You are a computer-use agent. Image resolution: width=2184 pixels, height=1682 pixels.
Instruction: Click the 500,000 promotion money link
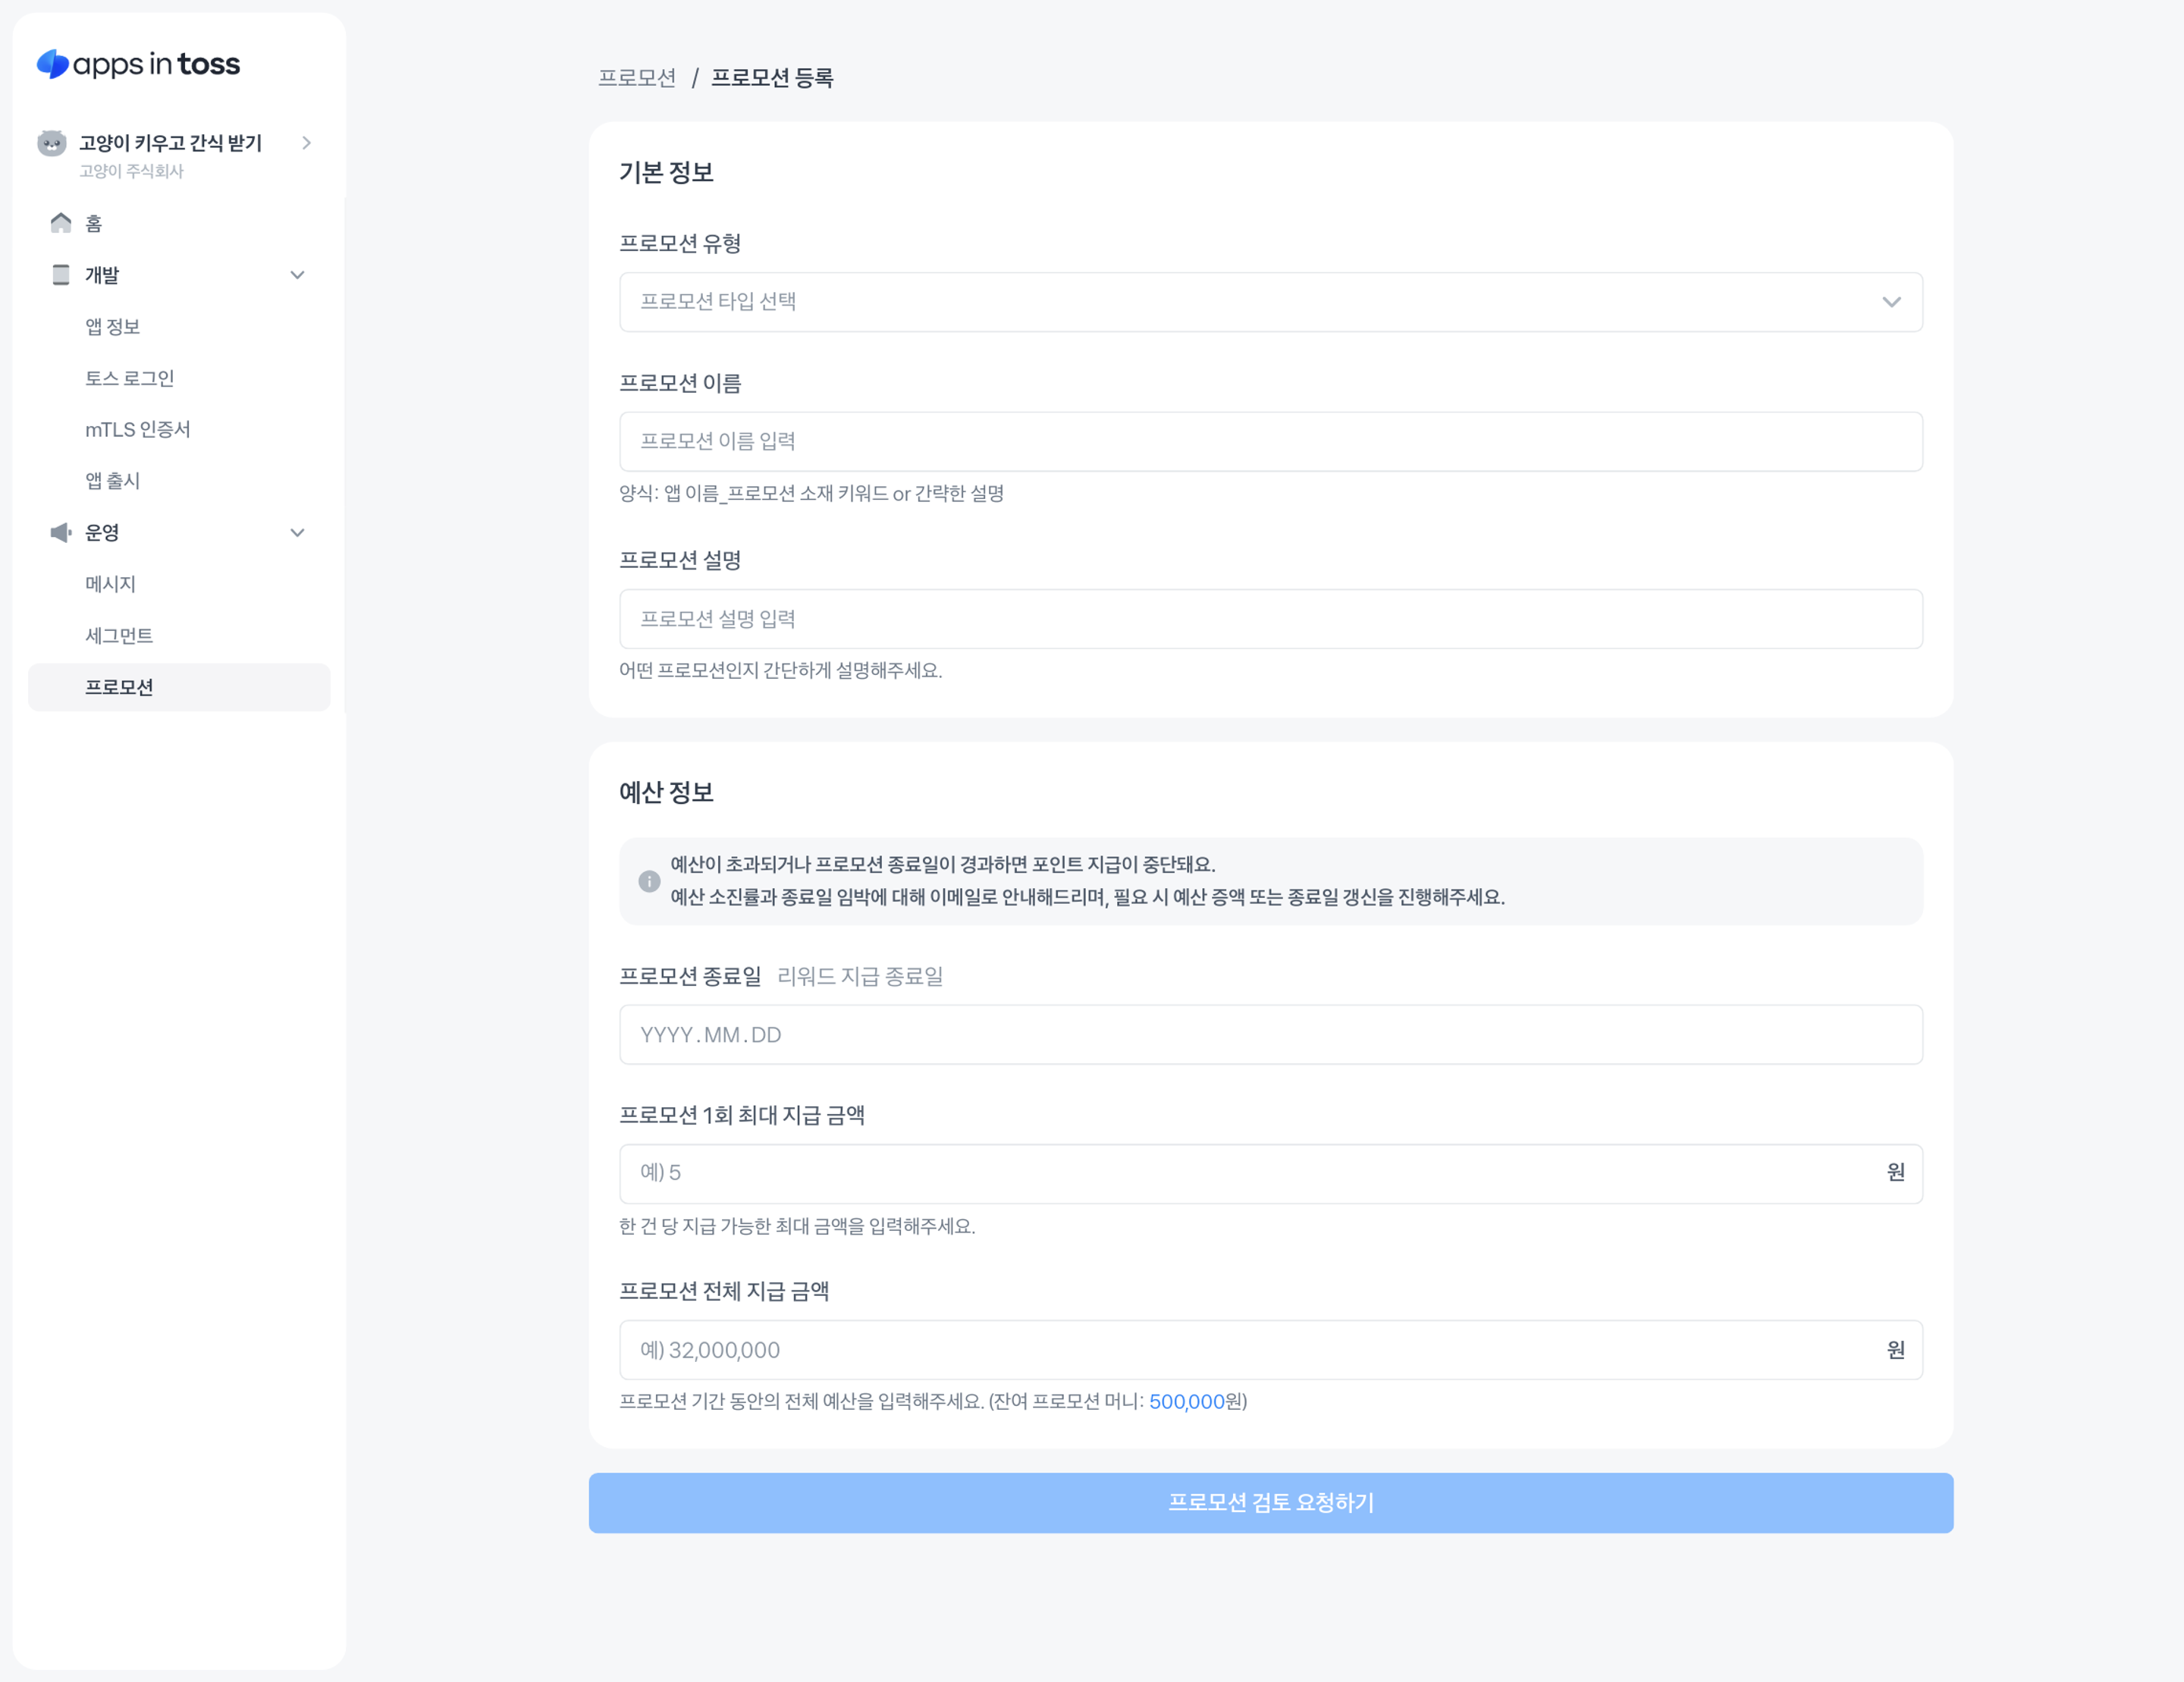(x=1186, y=1401)
